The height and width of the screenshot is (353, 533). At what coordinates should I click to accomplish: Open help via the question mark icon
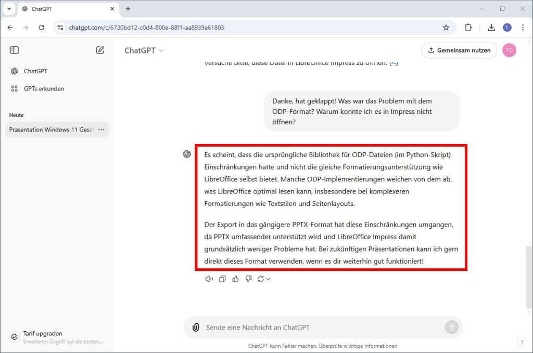pos(522,342)
